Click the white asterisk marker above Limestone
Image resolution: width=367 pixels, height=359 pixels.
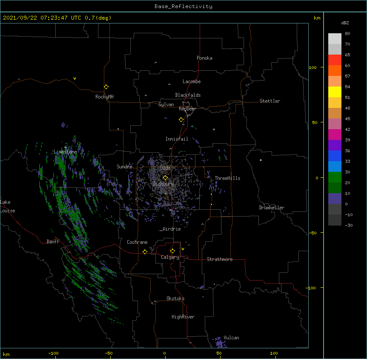[x=66, y=148]
